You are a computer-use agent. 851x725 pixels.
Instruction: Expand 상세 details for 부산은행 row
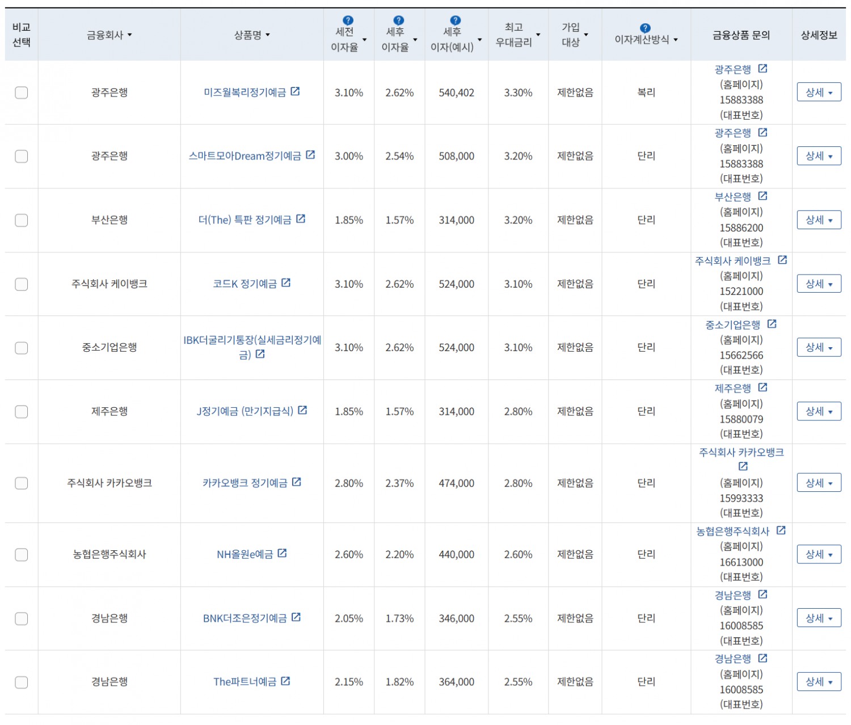click(x=819, y=220)
